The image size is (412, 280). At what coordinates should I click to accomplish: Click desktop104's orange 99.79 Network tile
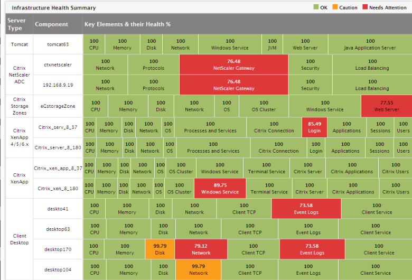[x=199, y=269]
